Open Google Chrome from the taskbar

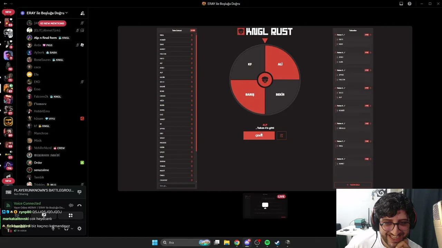coord(237,242)
